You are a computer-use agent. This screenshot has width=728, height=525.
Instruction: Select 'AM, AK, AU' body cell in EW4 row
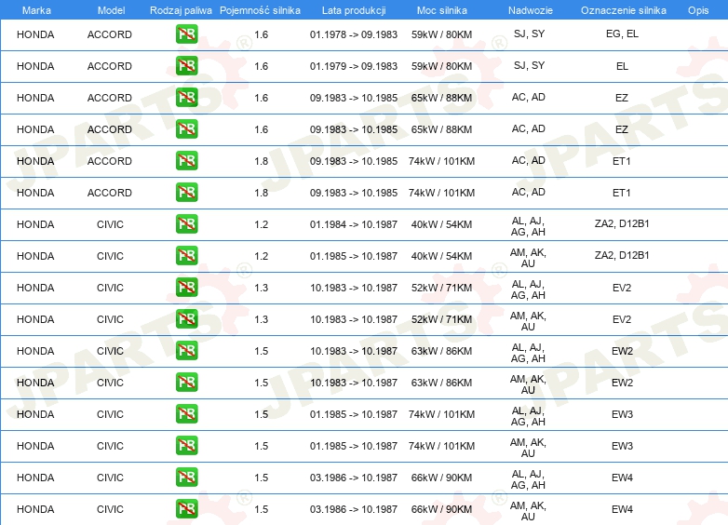click(529, 511)
